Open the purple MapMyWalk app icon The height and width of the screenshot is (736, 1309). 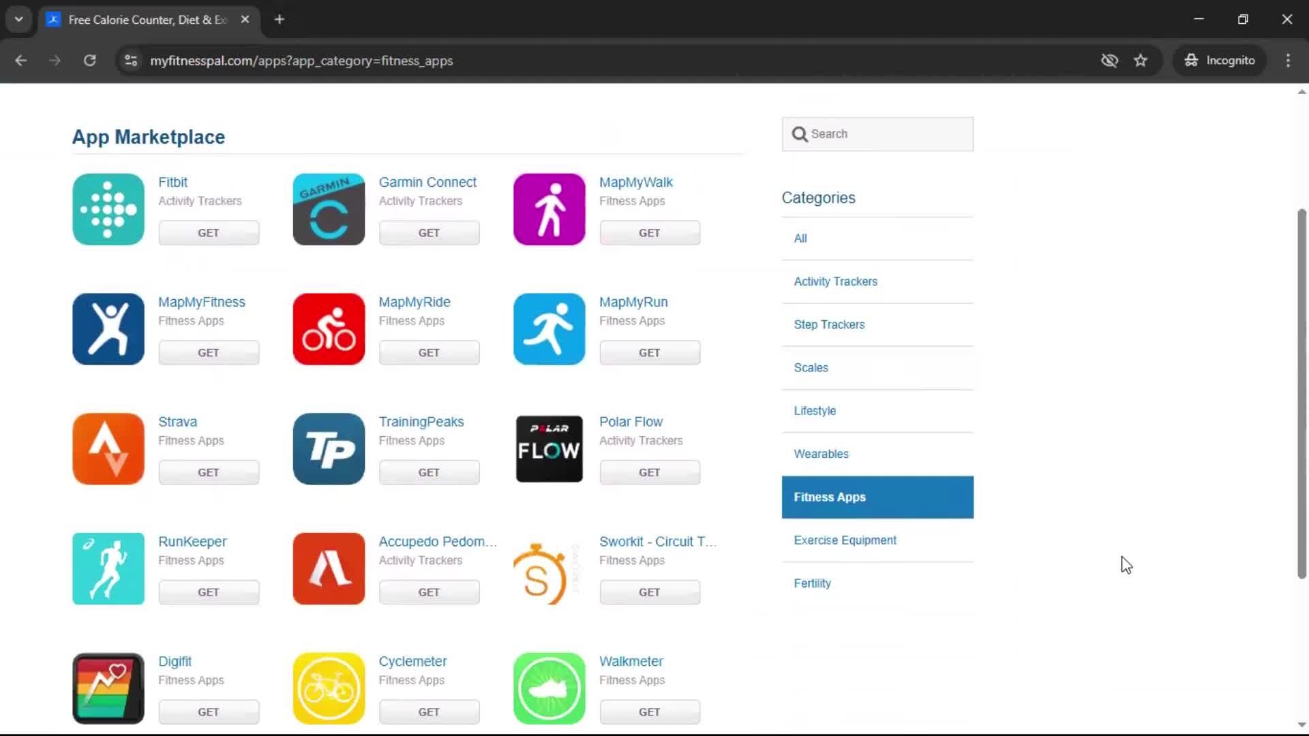tap(549, 209)
